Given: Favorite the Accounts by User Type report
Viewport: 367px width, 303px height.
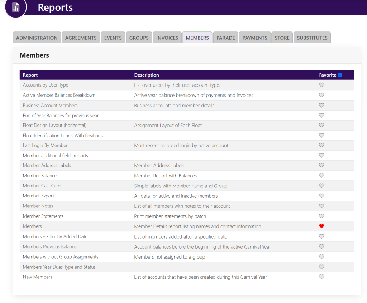Looking at the screenshot, I should coord(321,85).
